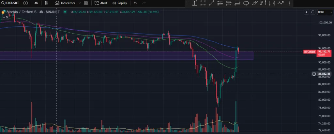
Task: Change the 4h timeframe interval
Action: pos(36,3)
